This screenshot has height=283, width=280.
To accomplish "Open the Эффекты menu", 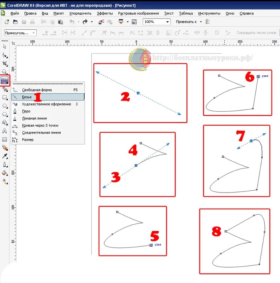I will 105,13.
